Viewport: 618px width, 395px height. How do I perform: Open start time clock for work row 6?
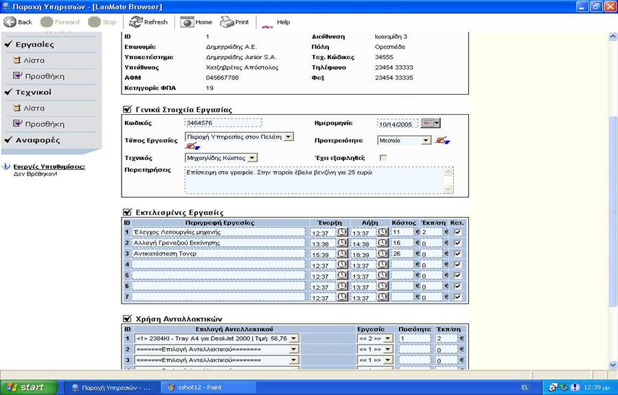342,285
